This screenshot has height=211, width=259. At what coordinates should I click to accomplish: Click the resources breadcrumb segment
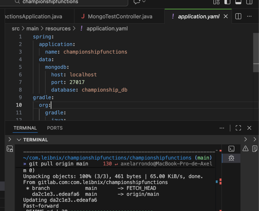click(x=58, y=29)
